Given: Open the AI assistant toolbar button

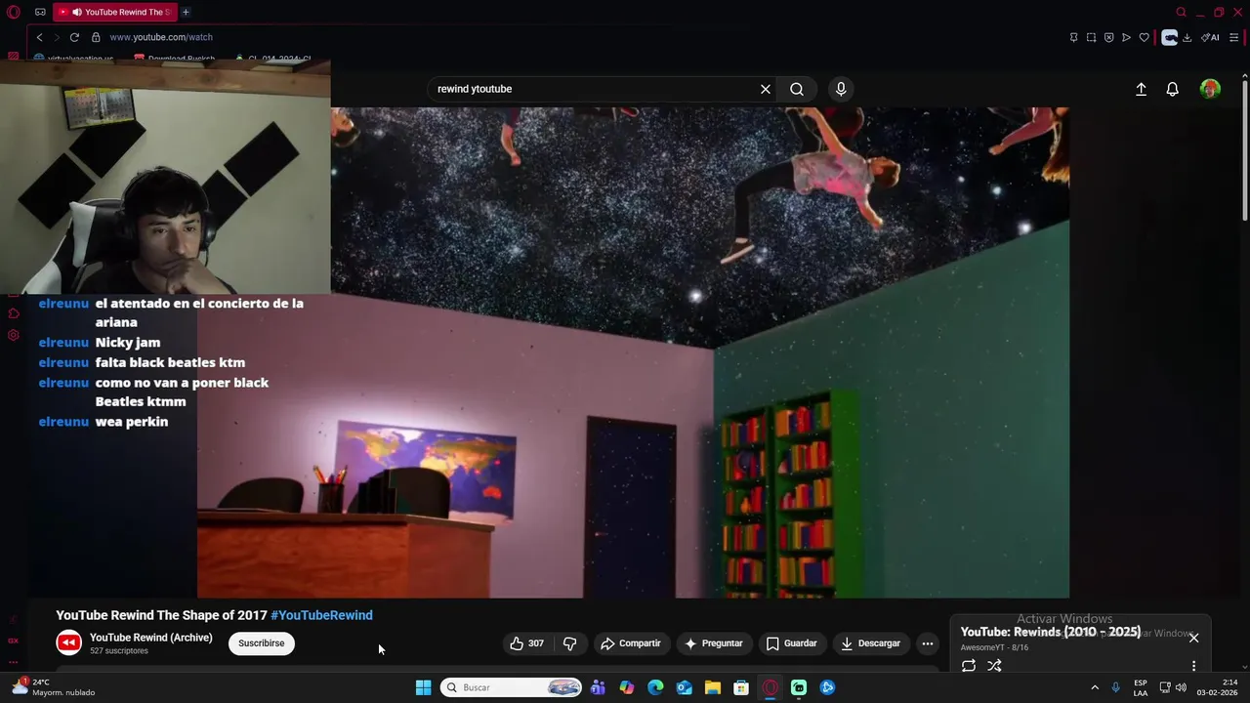Looking at the screenshot, I should point(1210,38).
